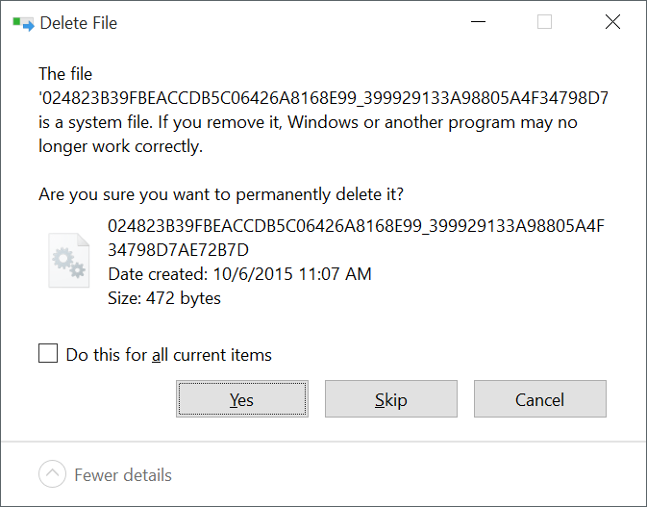The image size is (647, 507).
Task: Click the 'Fewer details' text label
Action: click(123, 475)
